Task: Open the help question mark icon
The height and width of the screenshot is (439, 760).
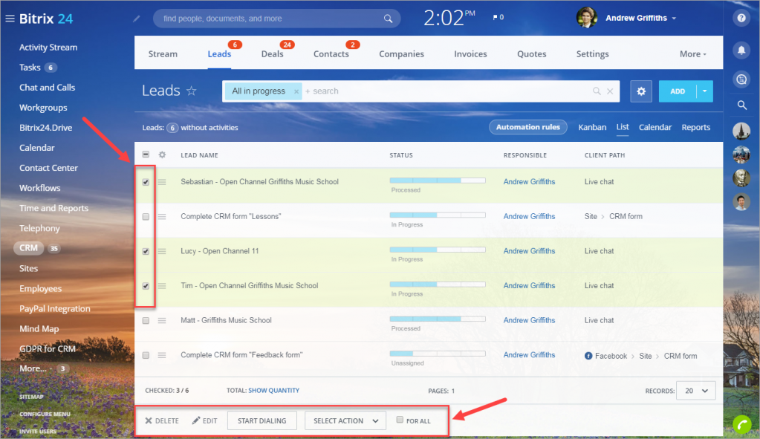Action: pyautogui.click(x=741, y=19)
